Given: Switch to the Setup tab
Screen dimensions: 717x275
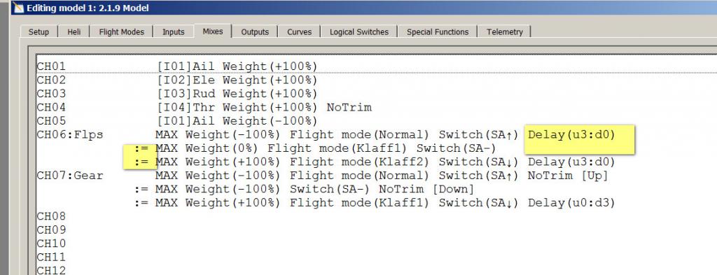Looking at the screenshot, I should (39, 32).
